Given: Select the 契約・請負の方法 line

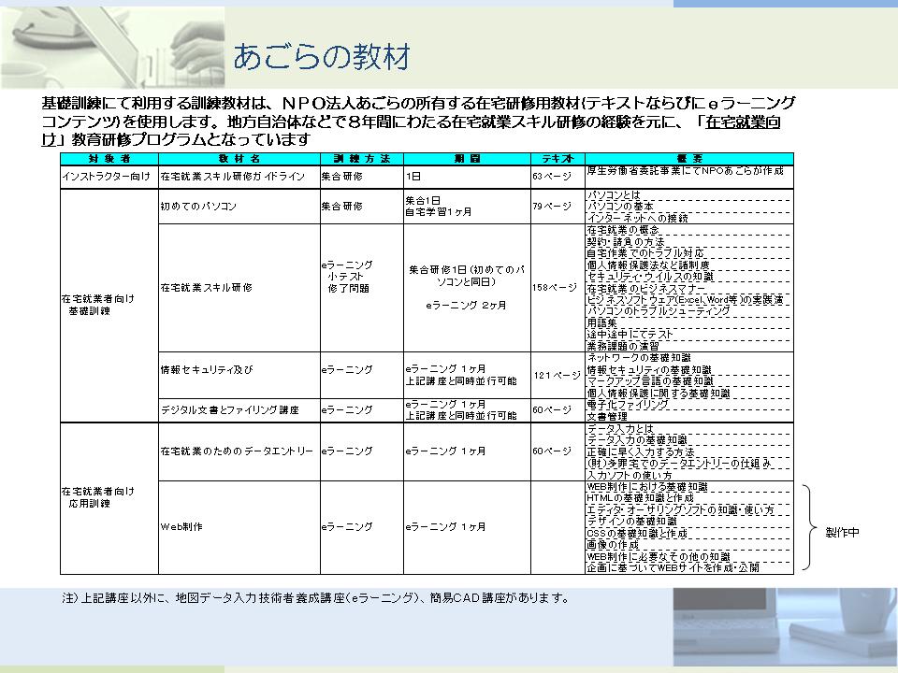Looking at the screenshot, I should pos(626,241).
